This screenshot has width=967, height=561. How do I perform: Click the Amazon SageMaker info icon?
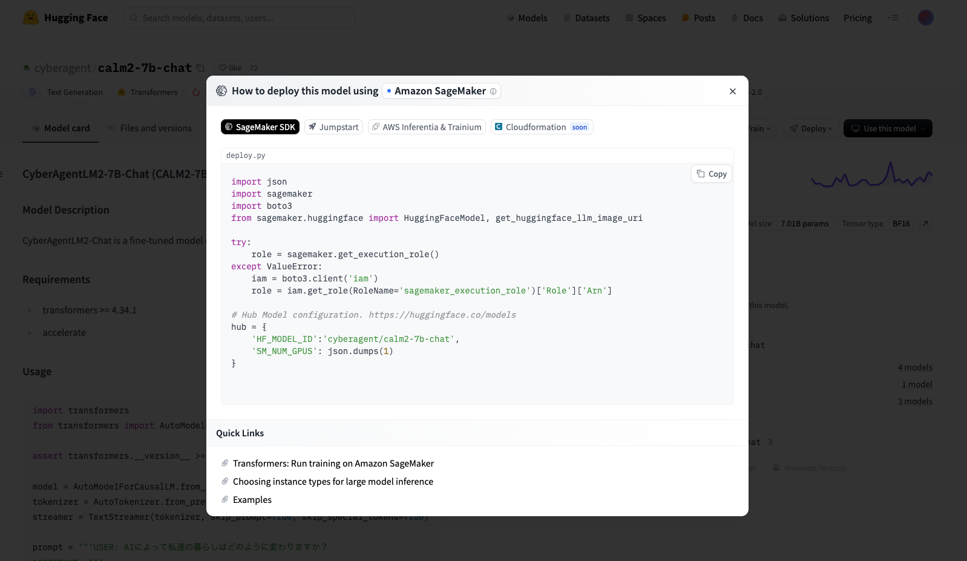(493, 91)
